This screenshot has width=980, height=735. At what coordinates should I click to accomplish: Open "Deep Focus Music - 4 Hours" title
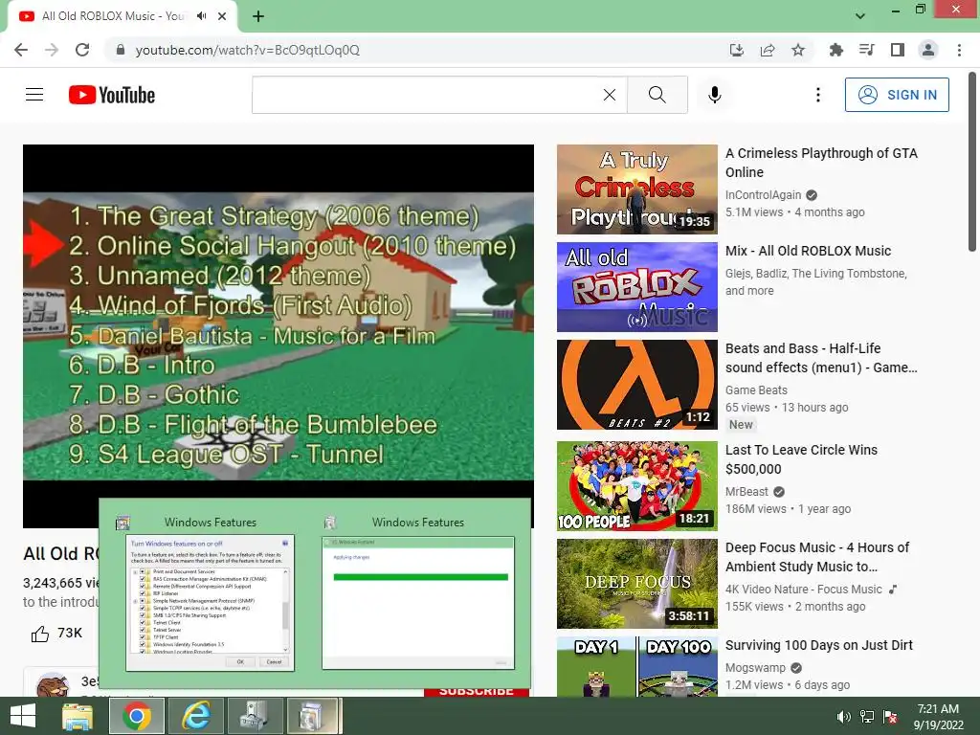coord(817,557)
